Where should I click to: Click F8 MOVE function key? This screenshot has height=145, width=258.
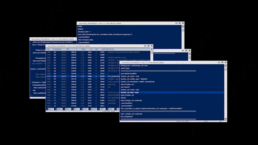click(x=110, y=109)
